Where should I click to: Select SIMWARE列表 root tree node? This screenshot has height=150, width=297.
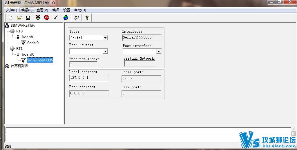pos(23,25)
